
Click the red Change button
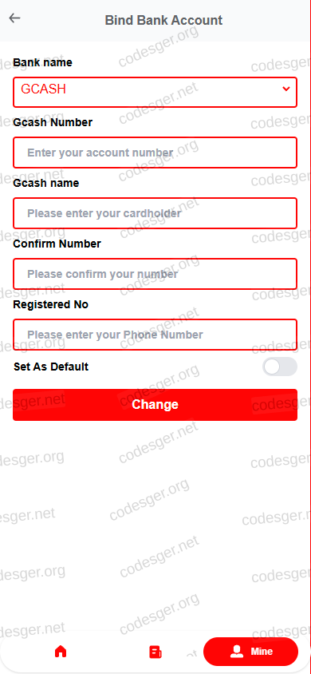pos(155,405)
